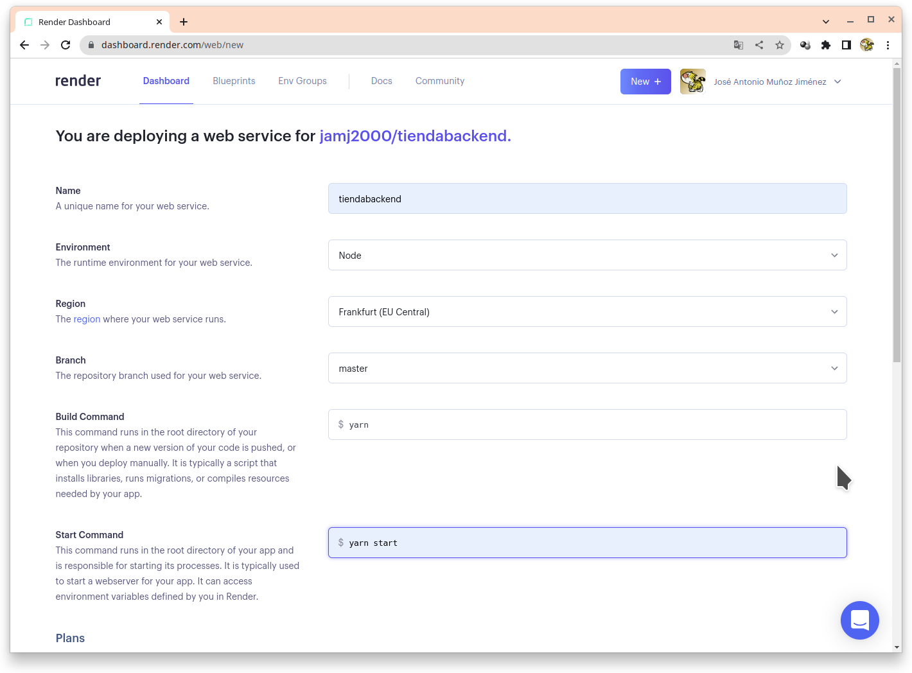Click the user avatar picture in header
This screenshot has width=912, height=673.
[x=693, y=82]
